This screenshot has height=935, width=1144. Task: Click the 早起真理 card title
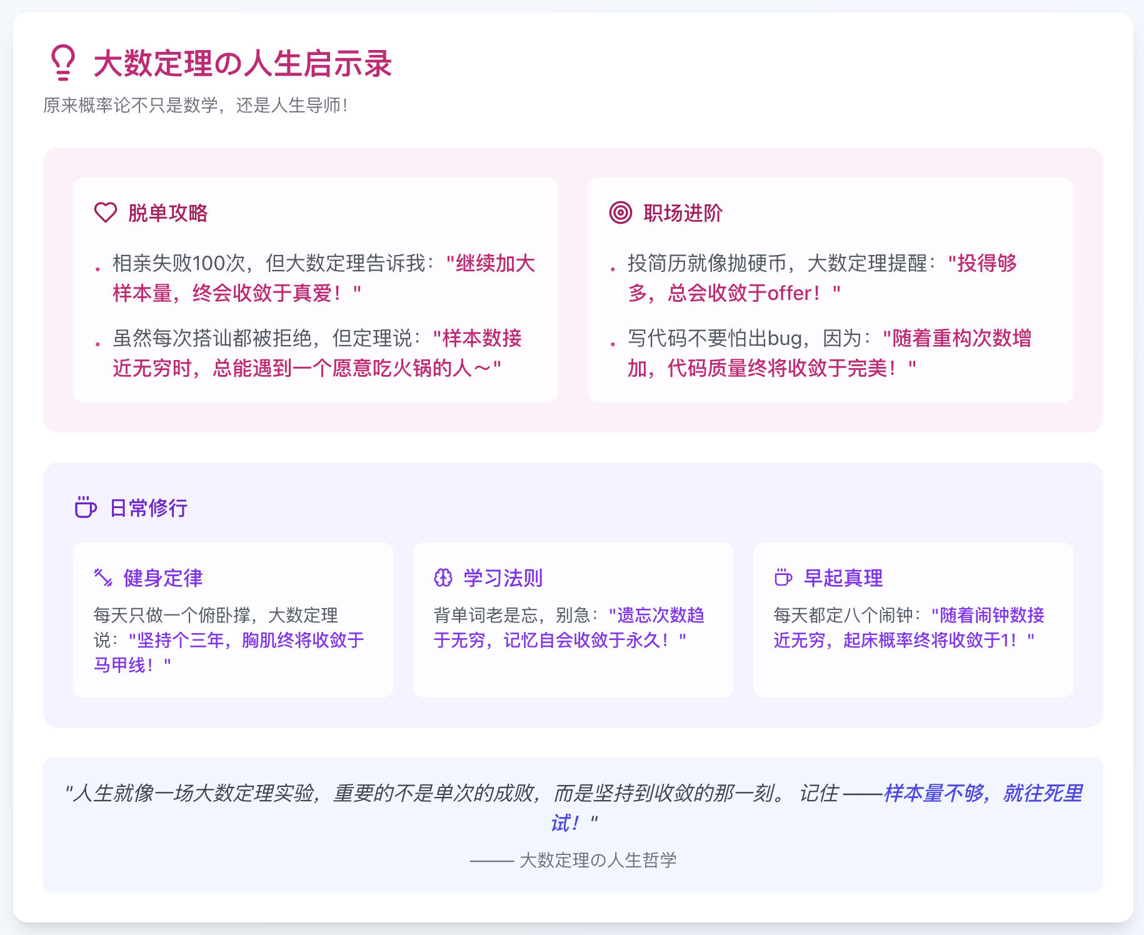[843, 578]
